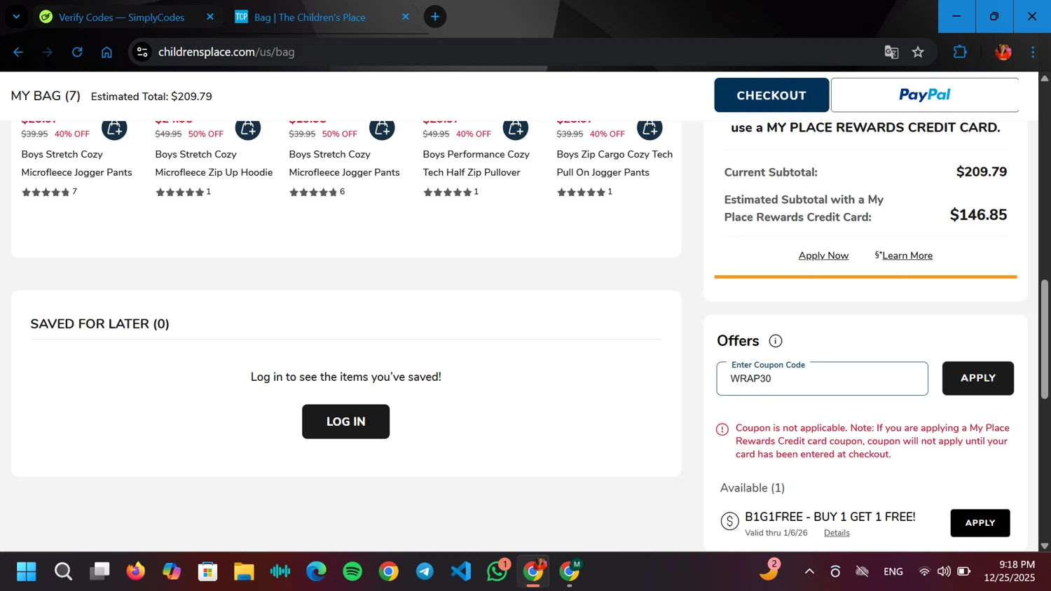Click the SAVED FOR LATER (0) heading
Viewport: 1051px width, 591px height.
(x=99, y=324)
